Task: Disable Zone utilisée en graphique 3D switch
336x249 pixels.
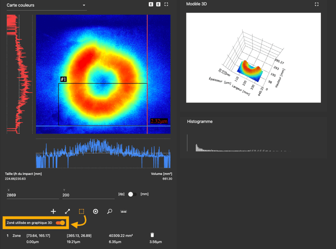Action: (x=61, y=223)
